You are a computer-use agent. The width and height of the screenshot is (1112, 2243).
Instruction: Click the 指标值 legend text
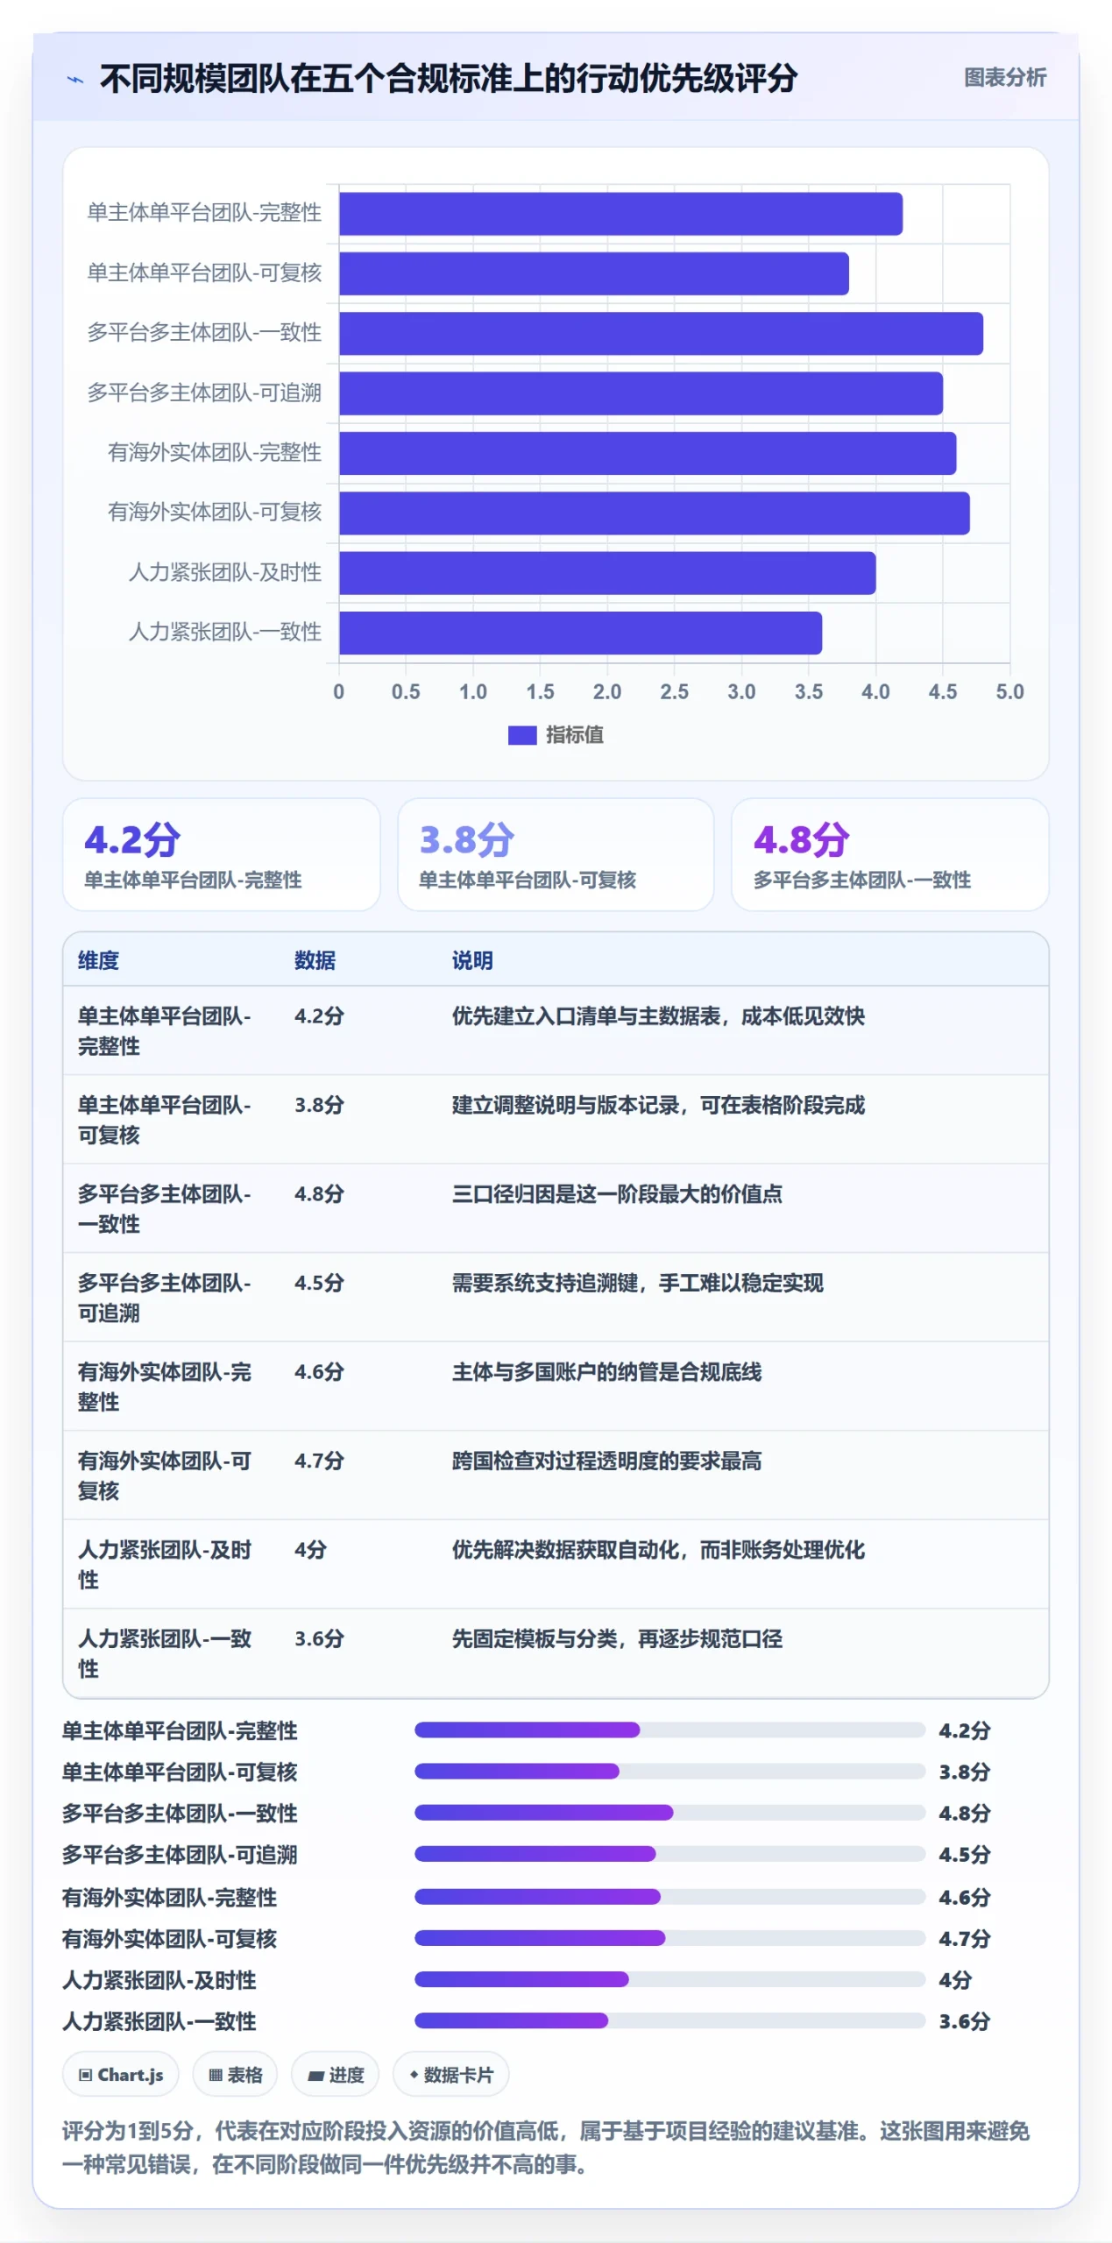click(x=574, y=735)
